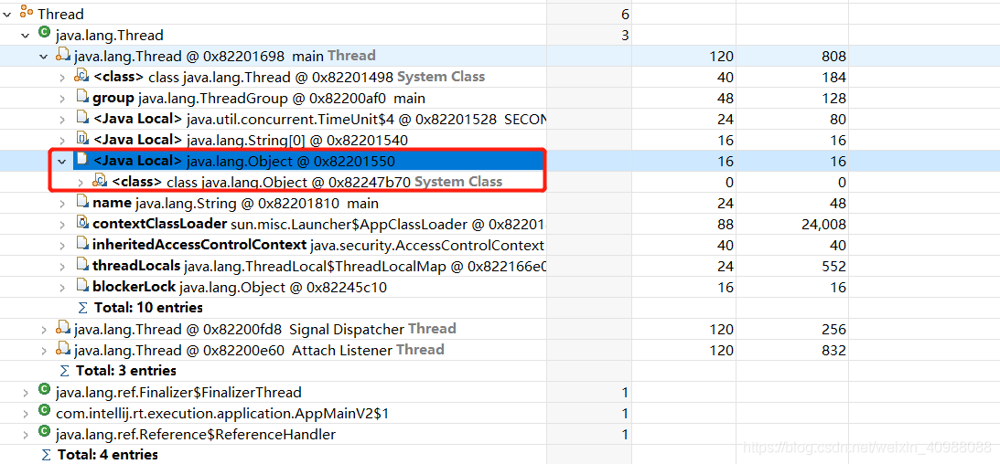Viewport: 1000px width, 464px height.
Task: Click the 808 retained heap value
Action: [x=834, y=57]
